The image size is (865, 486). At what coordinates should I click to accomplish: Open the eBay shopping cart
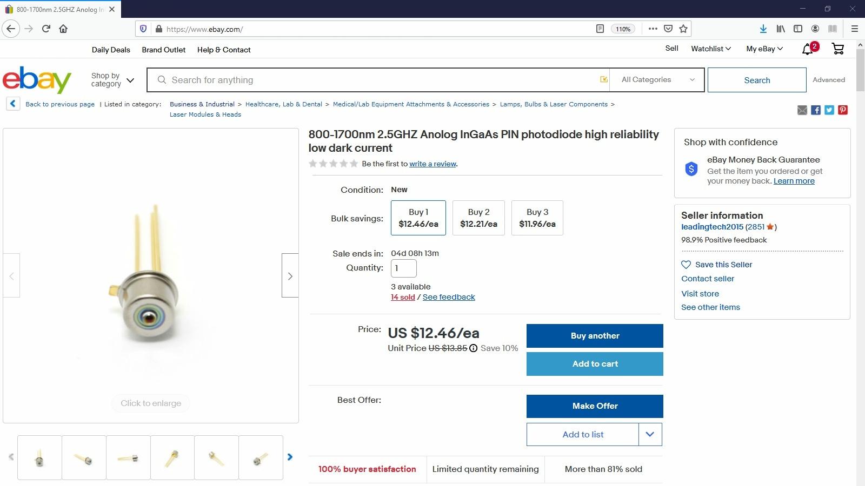838,49
